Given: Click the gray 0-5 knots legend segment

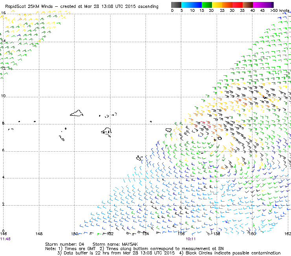Looking at the screenshot, I should pos(176,5).
